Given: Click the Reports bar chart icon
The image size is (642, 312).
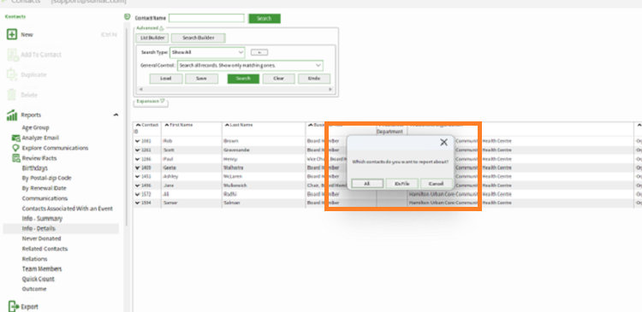Looking at the screenshot, I should pos(12,115).
